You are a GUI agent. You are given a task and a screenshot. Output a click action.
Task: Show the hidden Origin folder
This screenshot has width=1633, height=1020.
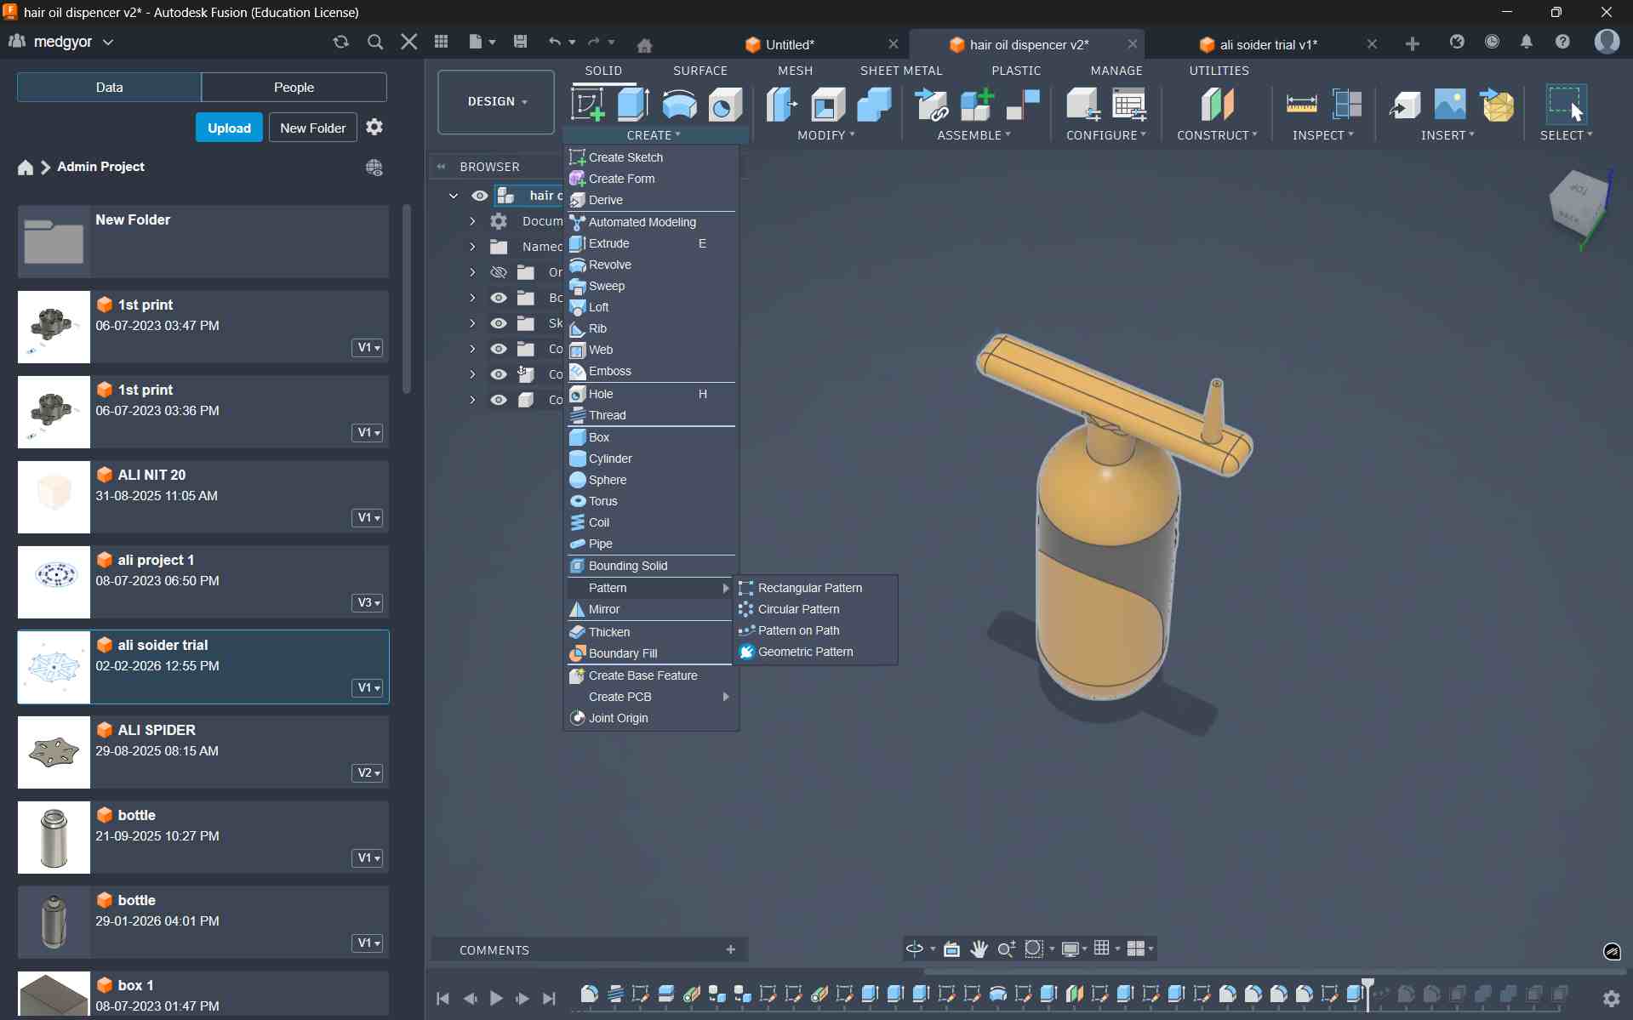pyautogui.click(x=499, y=272)
